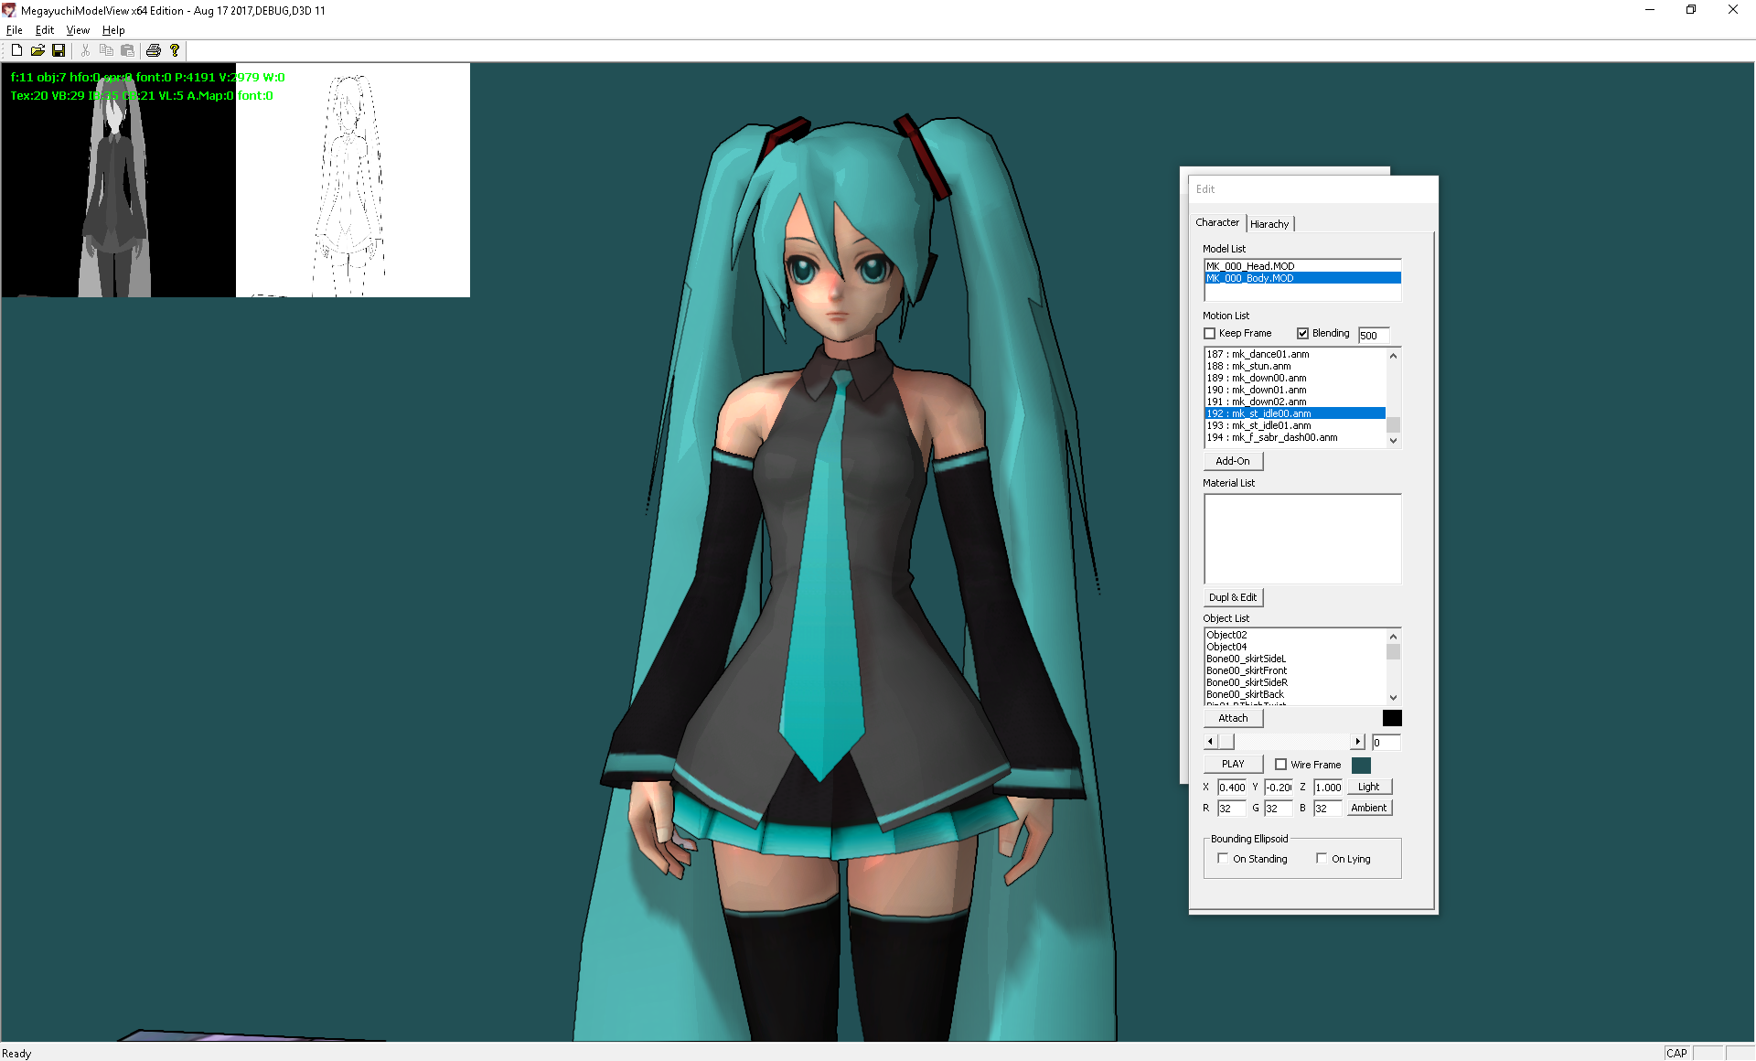Image resolution: width=1756 pixels, height=1061 pixels.
Task: Click the black color swatch near Attach
Action: coord(1392,718)
